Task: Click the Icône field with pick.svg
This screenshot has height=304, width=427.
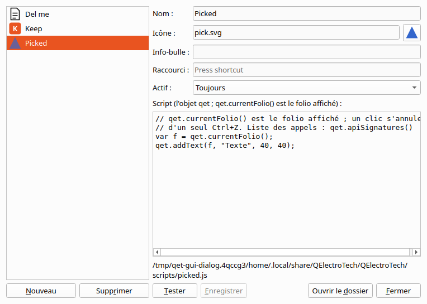Action: coord(296,32)
